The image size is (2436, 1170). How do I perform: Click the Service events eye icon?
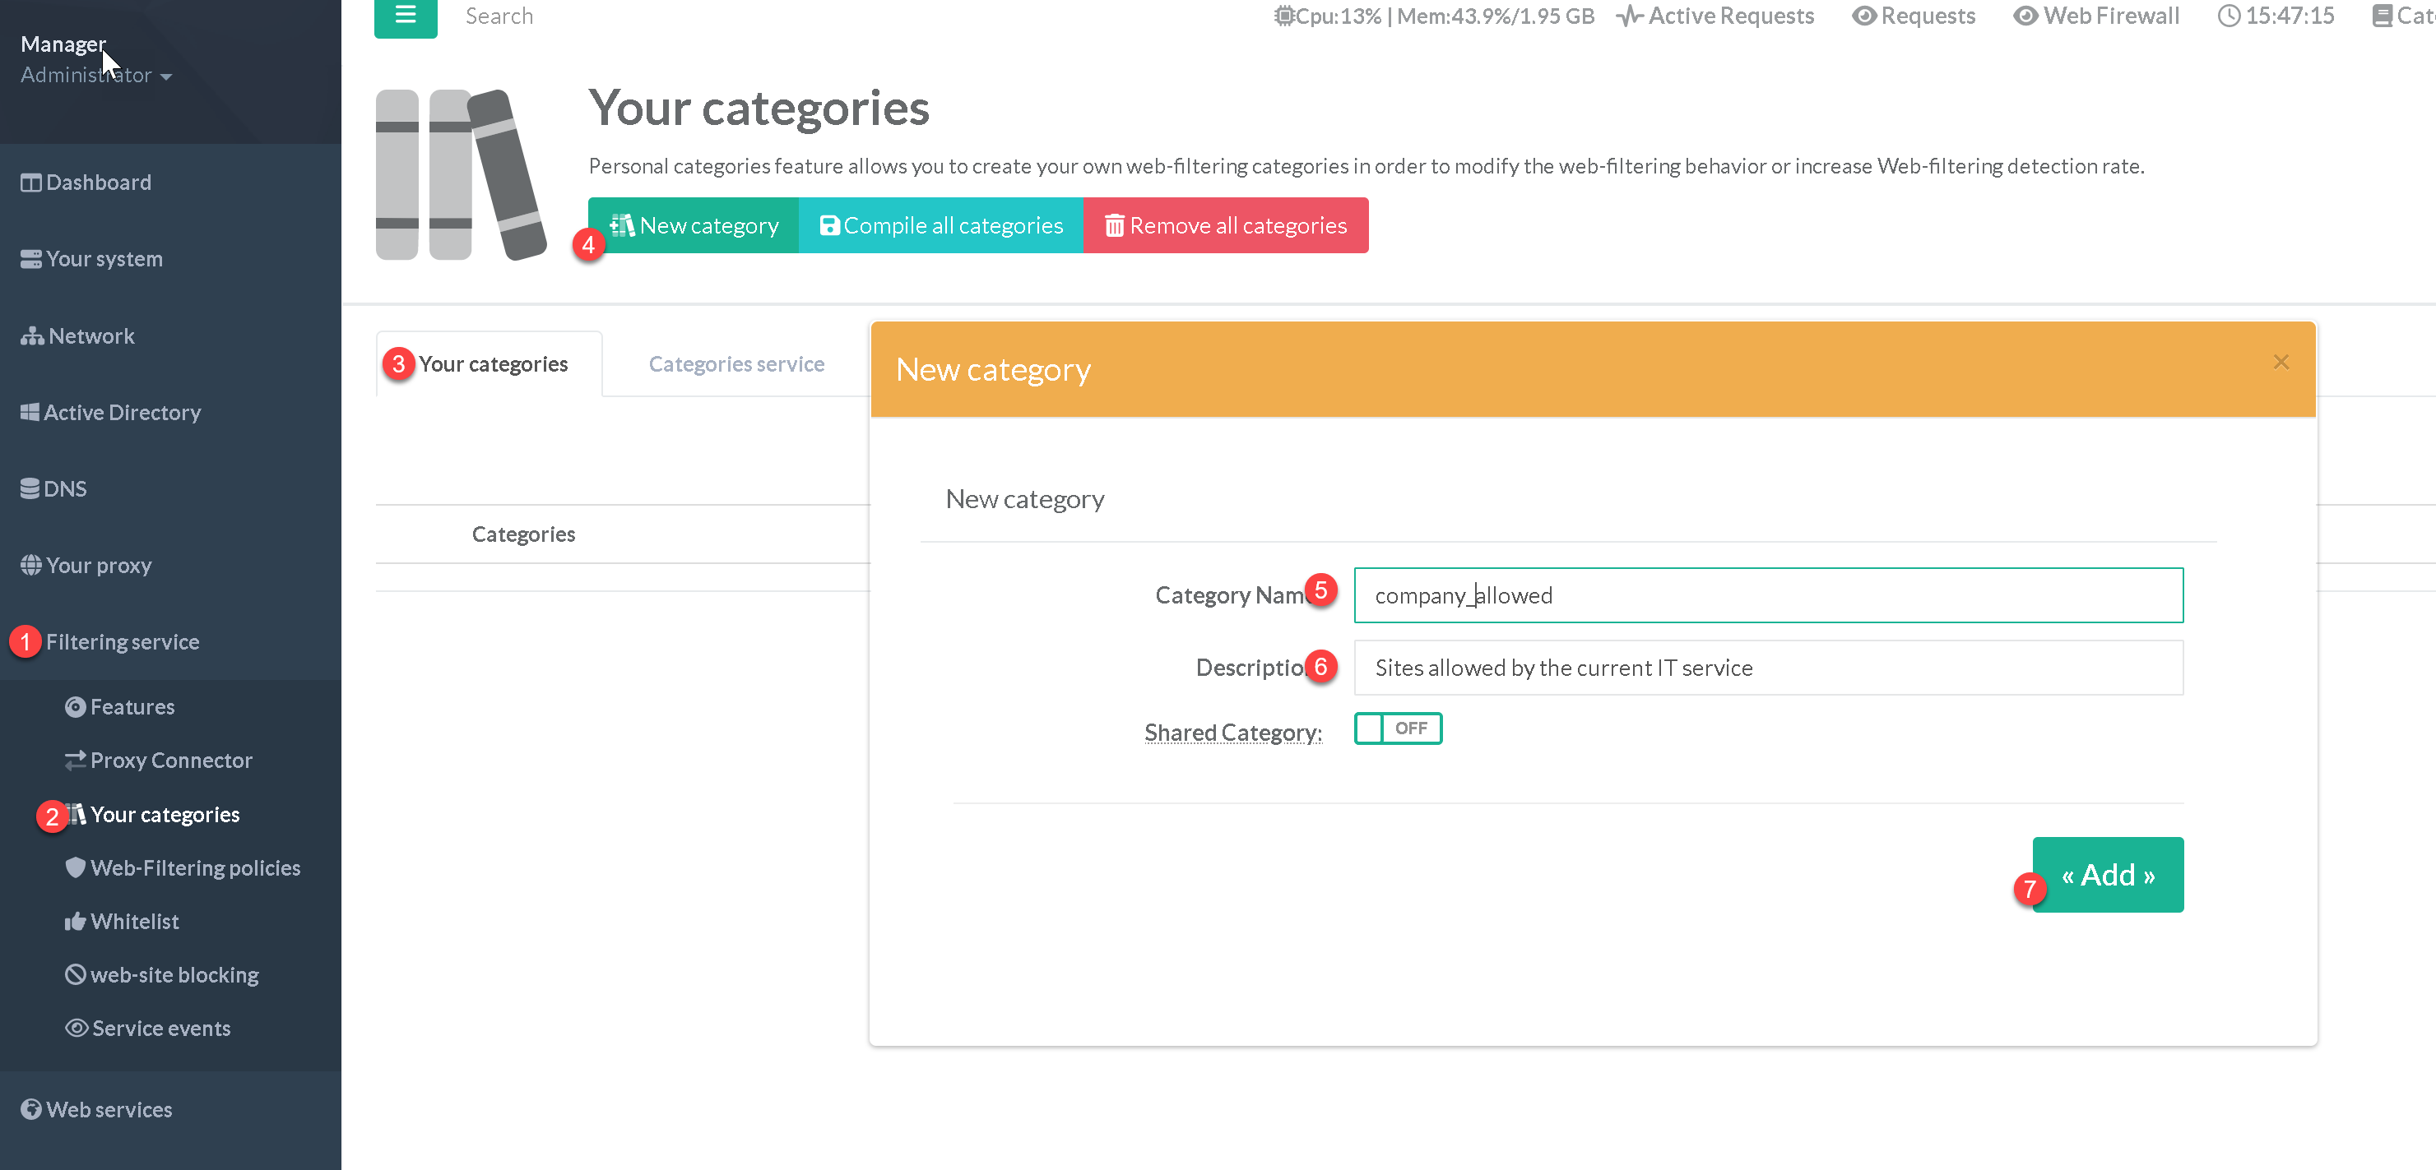coord(76,1029)
